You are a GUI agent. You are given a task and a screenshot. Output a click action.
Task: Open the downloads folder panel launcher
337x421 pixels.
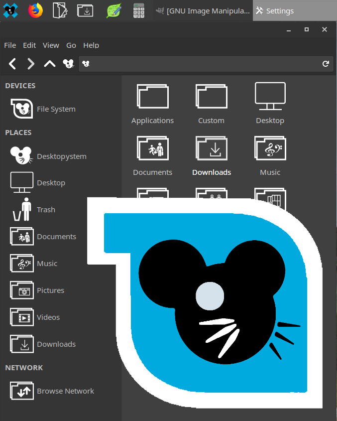tap(85, 11)
